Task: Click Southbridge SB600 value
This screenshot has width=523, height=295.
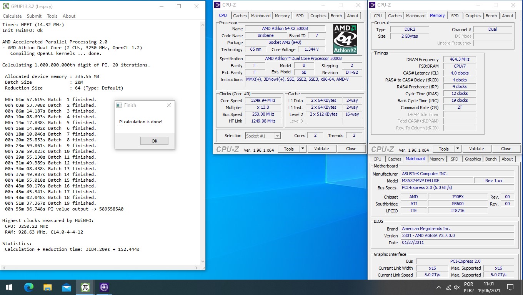Action: coord(457,204)
